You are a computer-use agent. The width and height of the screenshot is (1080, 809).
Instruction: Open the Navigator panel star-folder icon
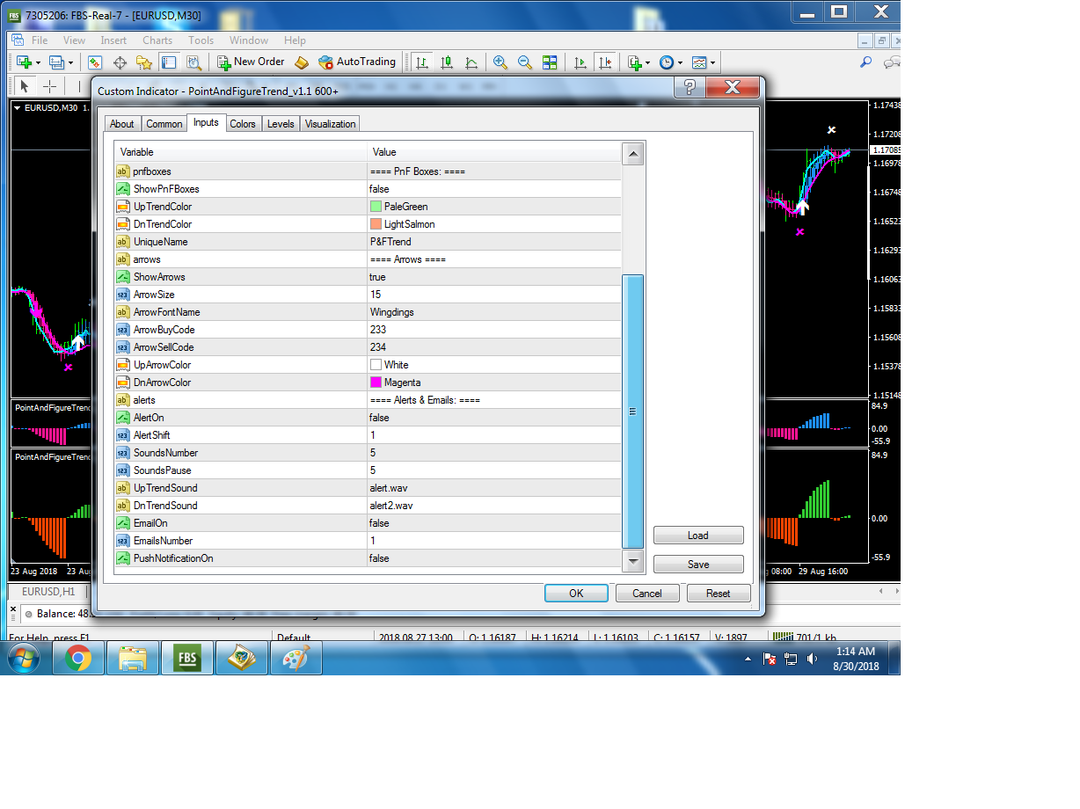(x=144, y=62)
